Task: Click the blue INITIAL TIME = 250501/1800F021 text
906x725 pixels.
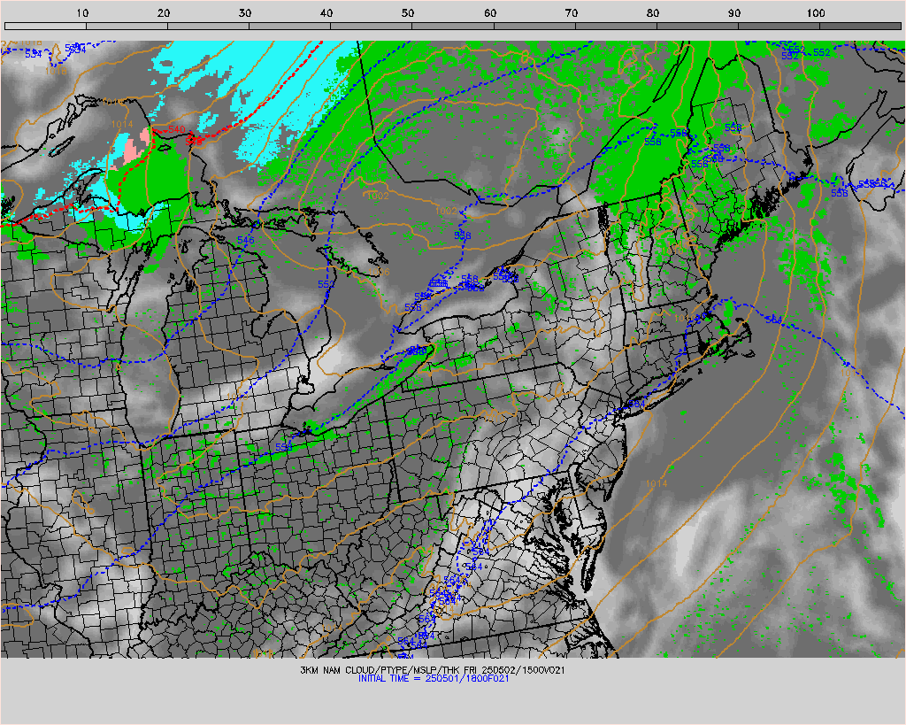Action: (x=434, y=679)
